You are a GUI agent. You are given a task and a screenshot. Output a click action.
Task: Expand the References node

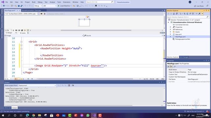click(170, 29)
